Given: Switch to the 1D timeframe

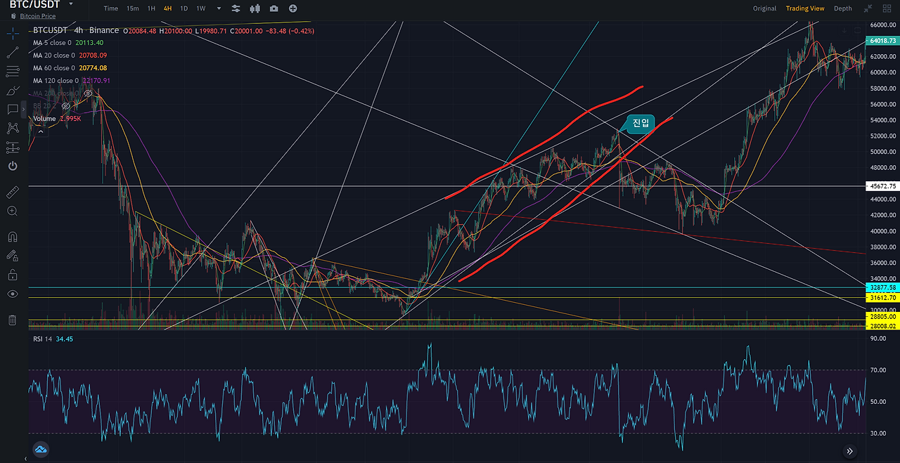Looking at the screenshot, I should coord(184,8).
